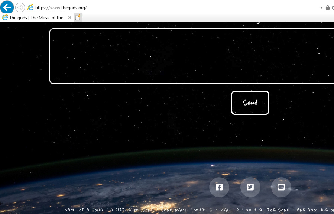Select the 'The gods | The Music of the...' tab
334x214 pixels.
click(37, 18)
